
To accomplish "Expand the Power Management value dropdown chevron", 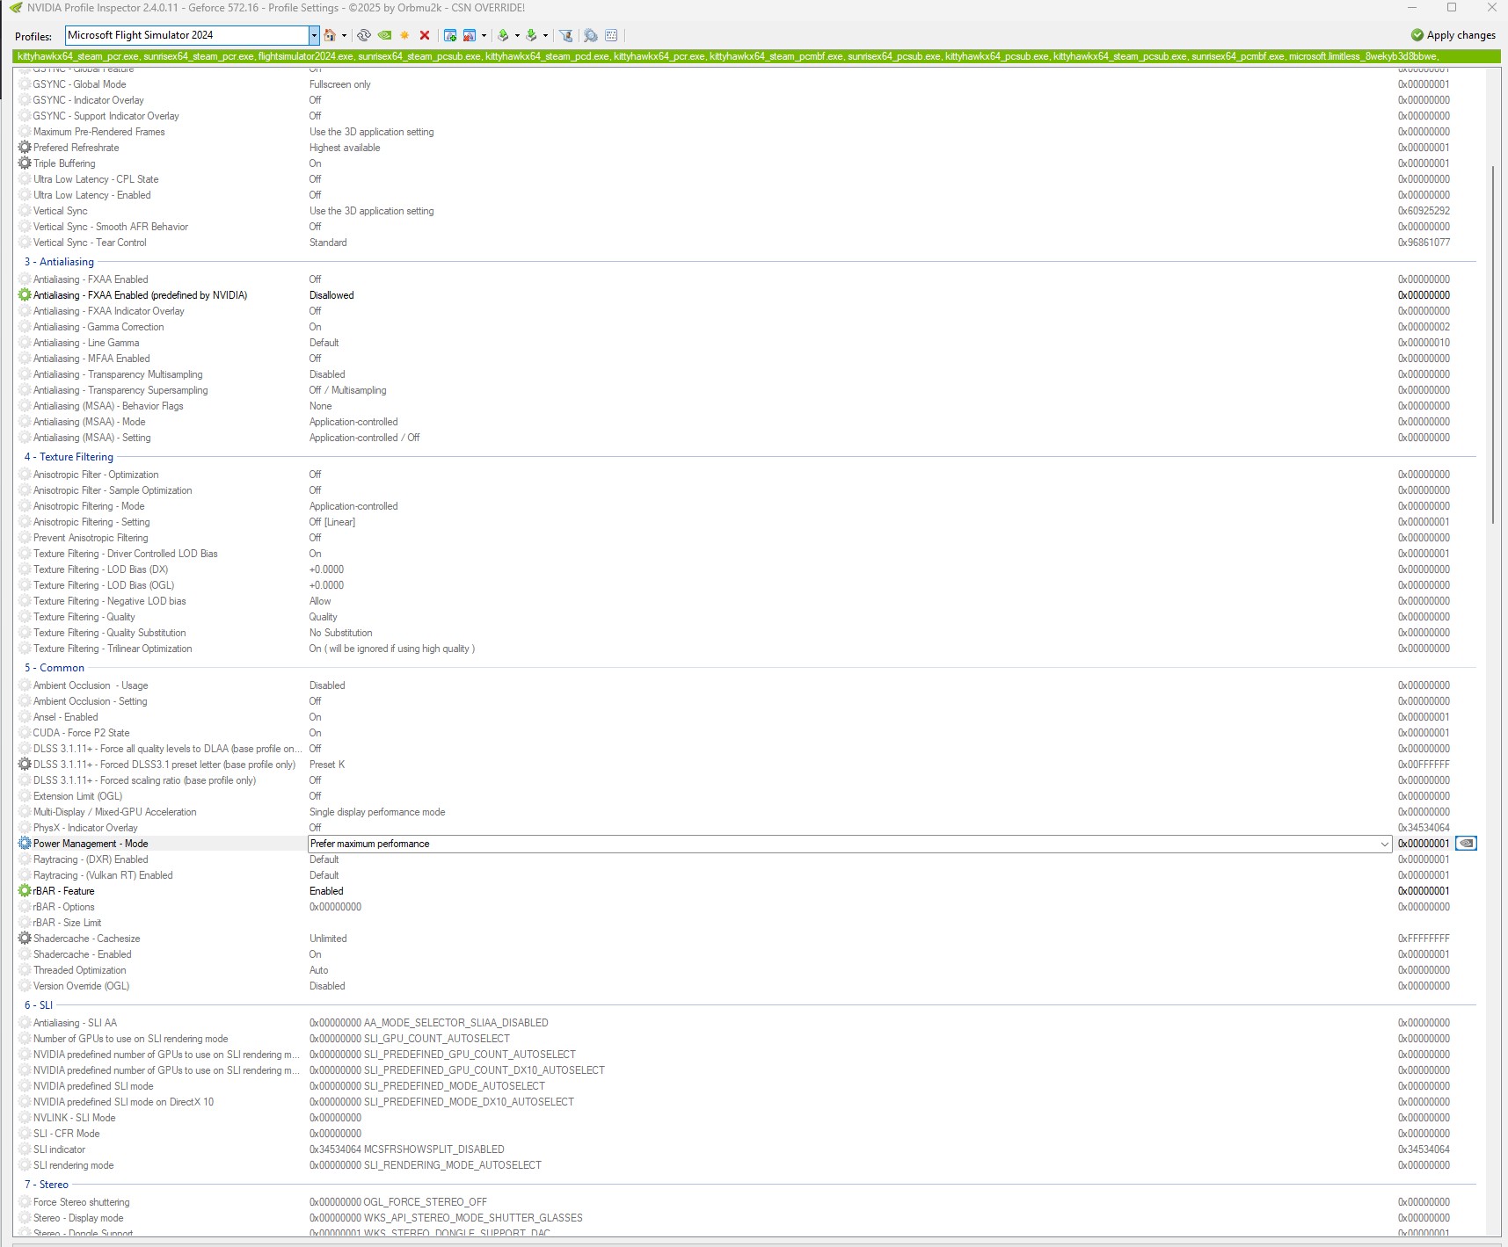I will click(x=1385, y=844).
